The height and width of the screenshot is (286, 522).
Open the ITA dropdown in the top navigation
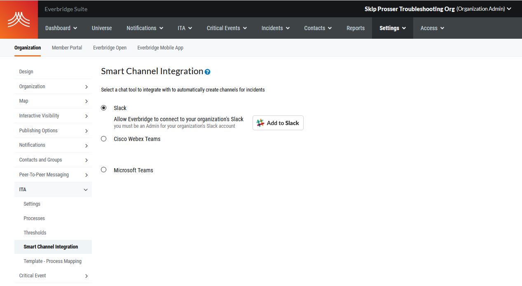185,28
